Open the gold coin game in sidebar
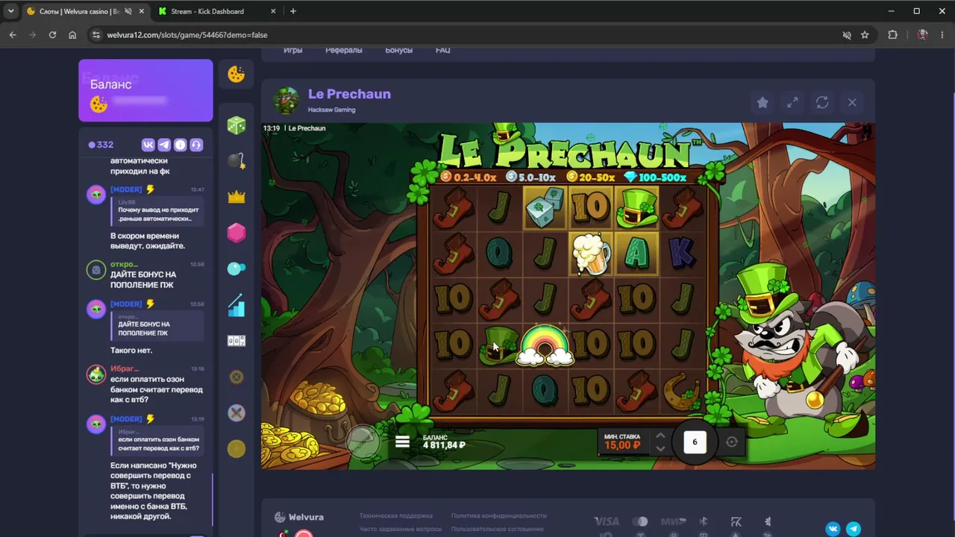Image resolution: width=955 pixels, height=537 pixels. coord(237,448)
